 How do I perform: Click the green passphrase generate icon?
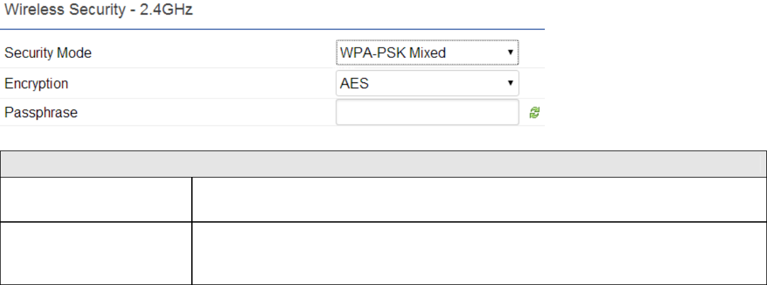coord(535,113)
